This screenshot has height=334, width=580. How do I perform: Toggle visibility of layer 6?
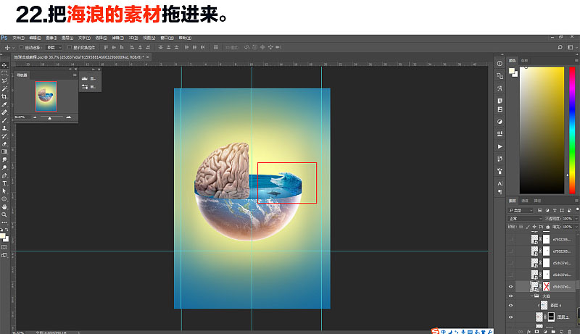(511, 306)
